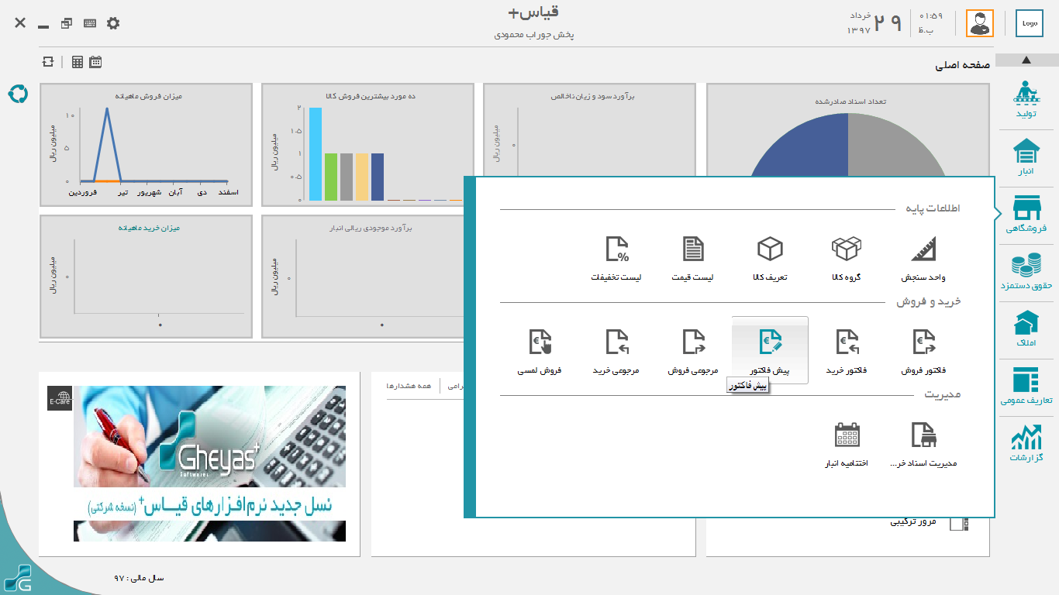Viewport: 1059px width, 595px height.
Task: Open the میزان فروش ماهیانه chart
Action: click(x=146, y=145)
